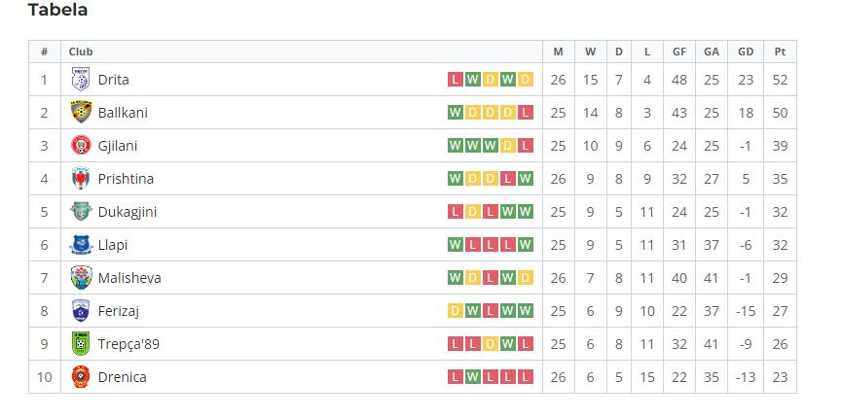This screenshot has width=842, height=417.
Task: Click Drita's first red L form badge
Action: (x=455, y=80)
